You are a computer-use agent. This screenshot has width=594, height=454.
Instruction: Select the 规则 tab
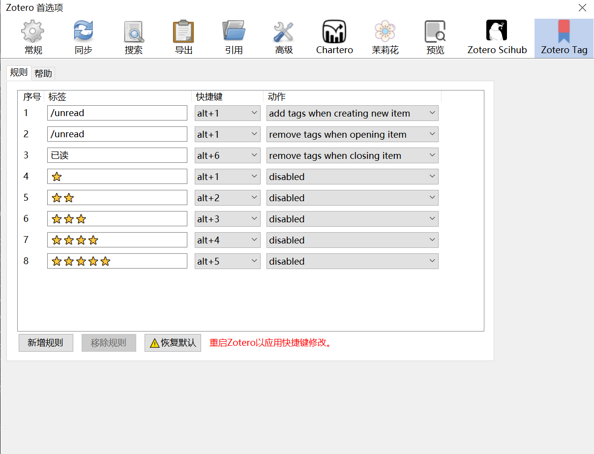[x=18, y=72]
